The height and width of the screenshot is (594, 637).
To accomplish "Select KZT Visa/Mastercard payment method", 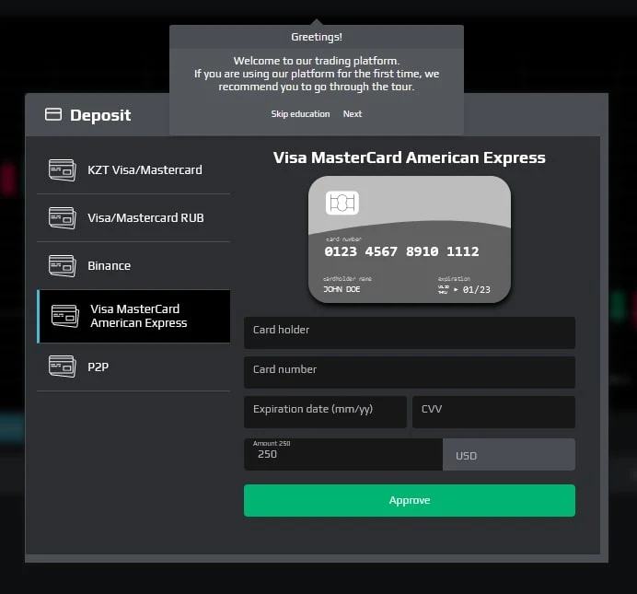I will (x=133, y=169).
